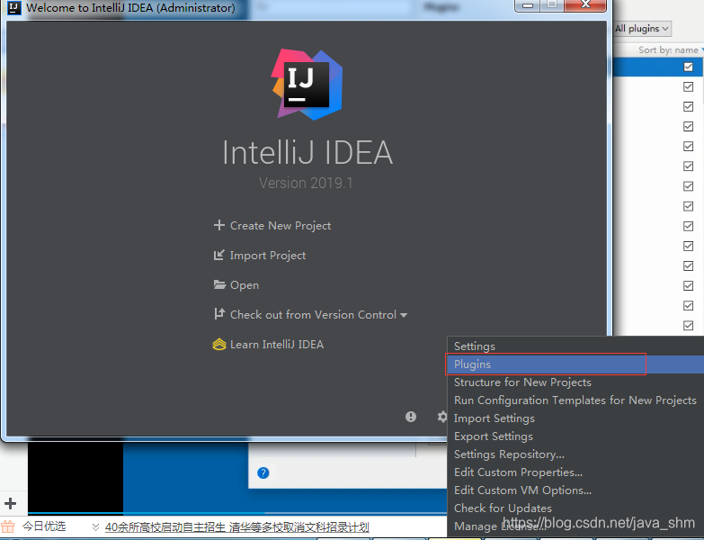Open Learn IntelliJ IDEA link
This screenshot has width=704, height=540.
coord(277,345)
